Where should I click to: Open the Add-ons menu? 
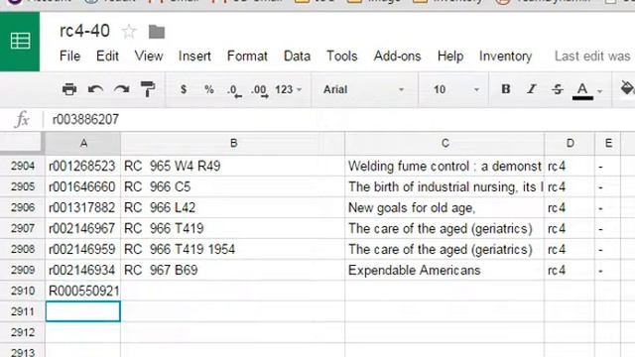pos(397,57)
